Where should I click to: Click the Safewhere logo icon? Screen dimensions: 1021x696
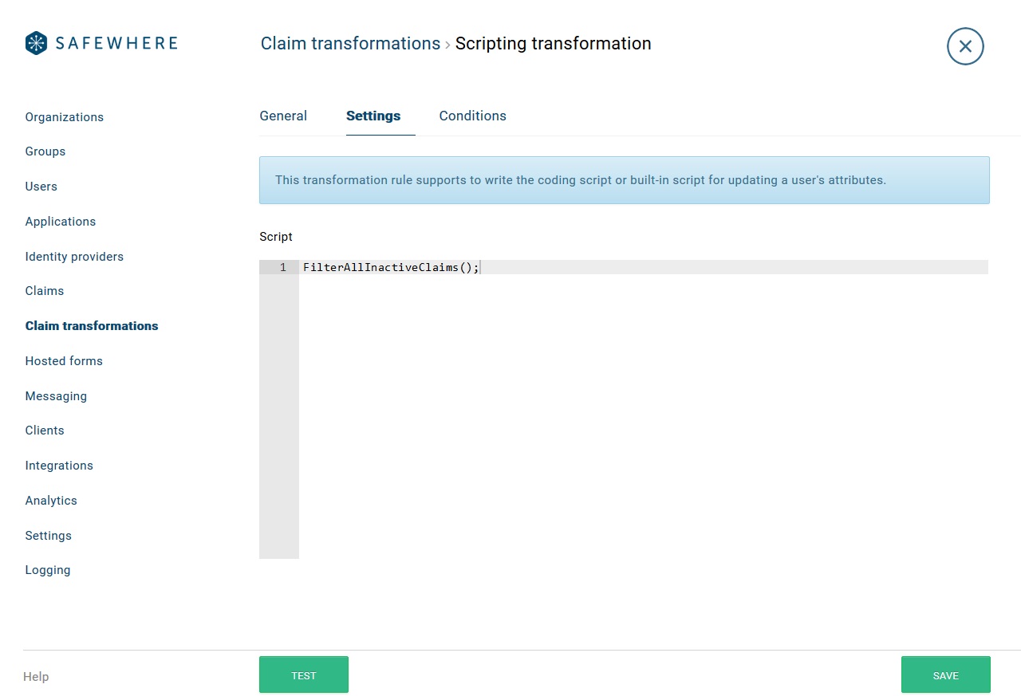[34, 41]
